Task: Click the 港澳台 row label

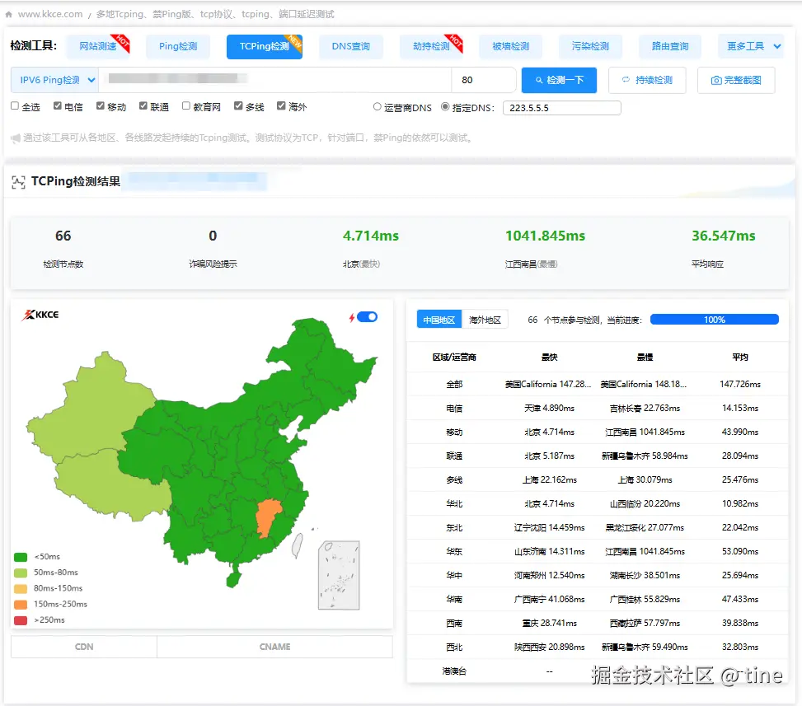Action: click(454, 671)
